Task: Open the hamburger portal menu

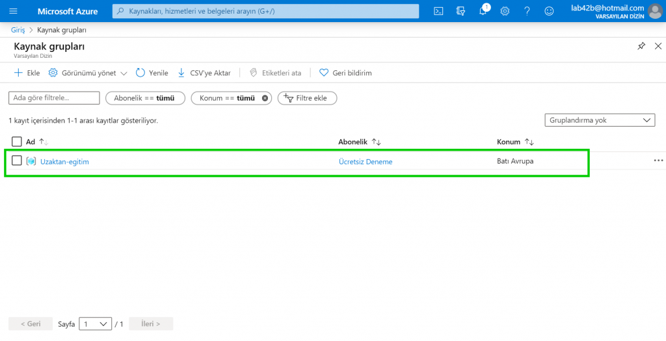Action: point(13,11)
